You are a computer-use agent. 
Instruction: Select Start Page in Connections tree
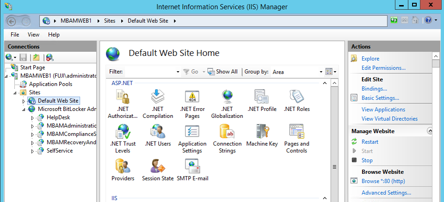(x=32, y=67)
